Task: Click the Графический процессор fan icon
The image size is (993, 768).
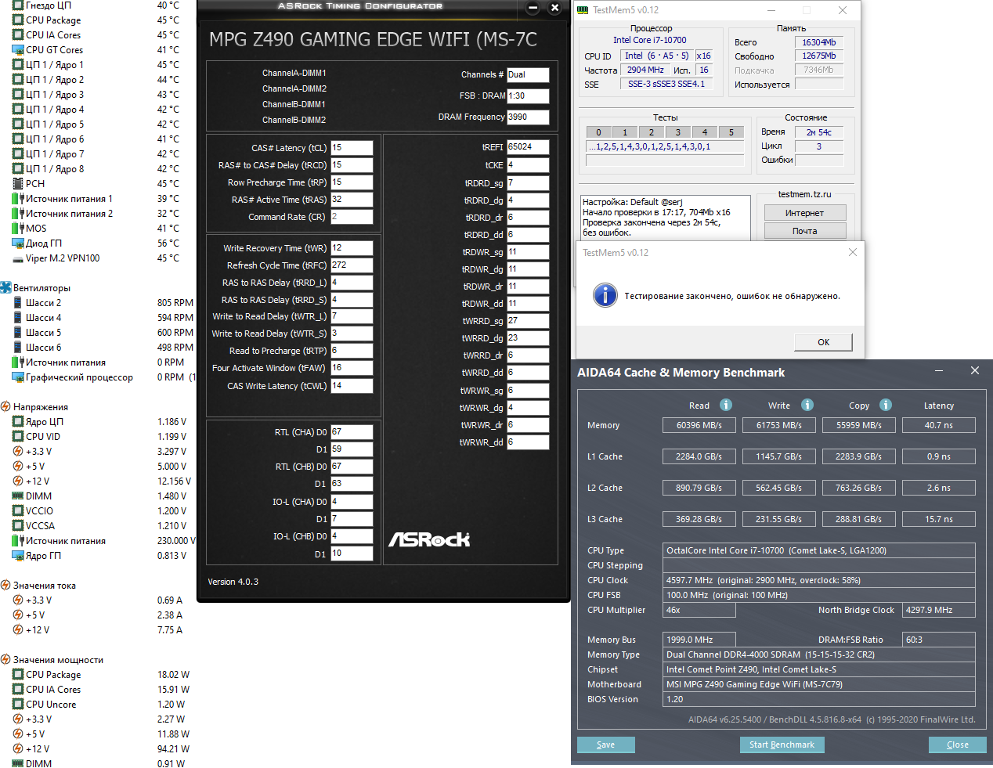Action: pyautogui.click(x=18, y=377)
